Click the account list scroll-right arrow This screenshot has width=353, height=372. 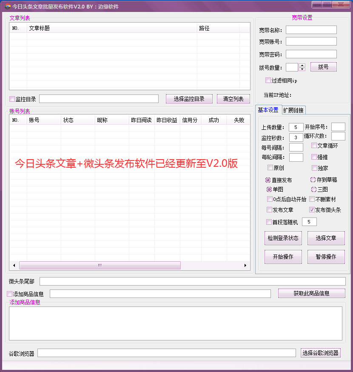(245, 265)
